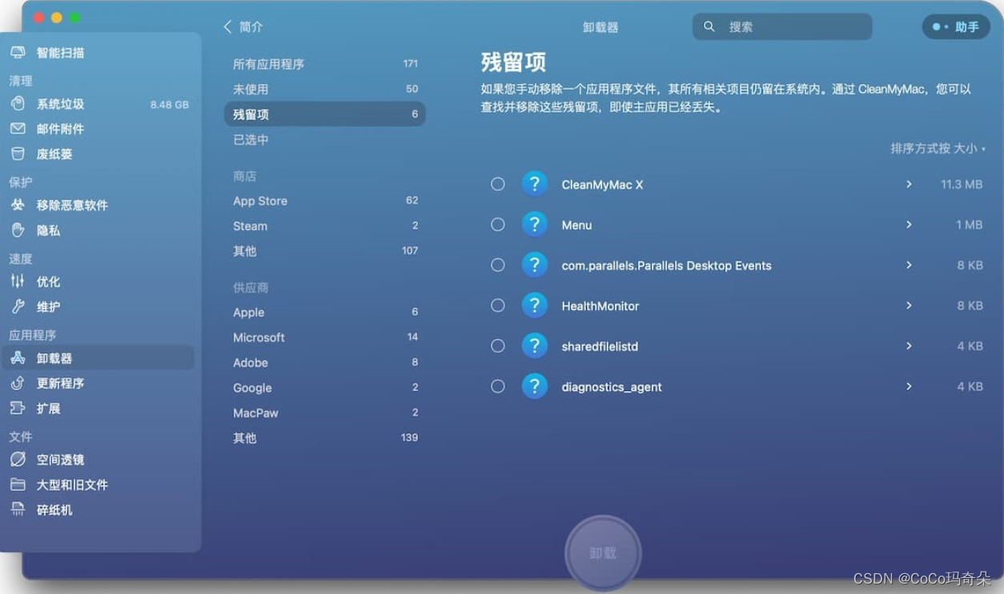Select the sharedfilelistd checkbox
Screen dimensions: 1004x594
click(x=498, y=346)
